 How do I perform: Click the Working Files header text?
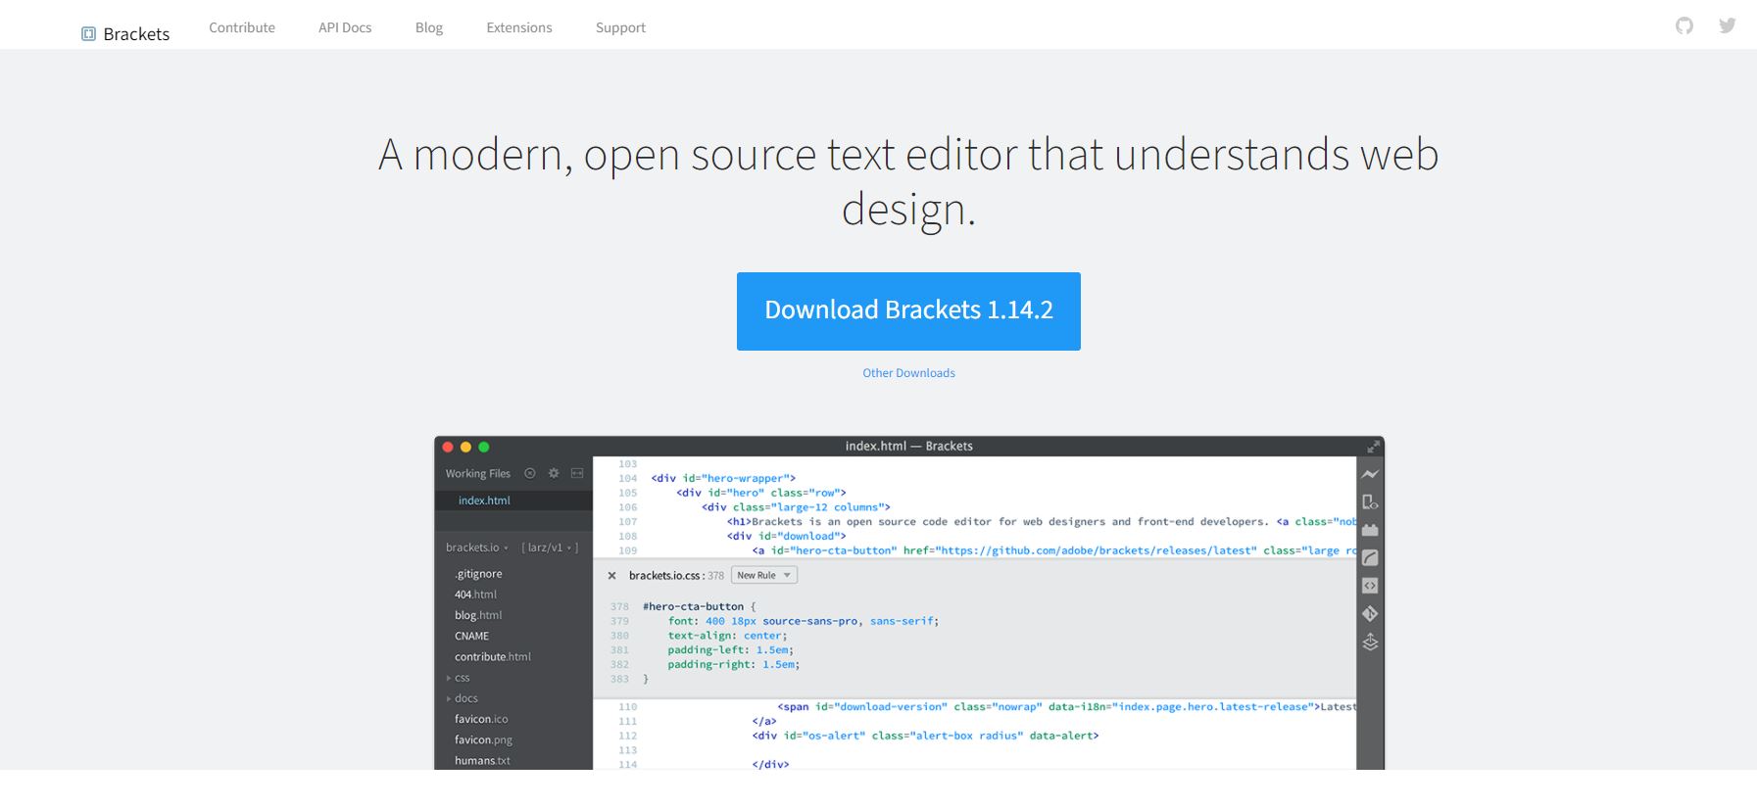pos(478,473)
